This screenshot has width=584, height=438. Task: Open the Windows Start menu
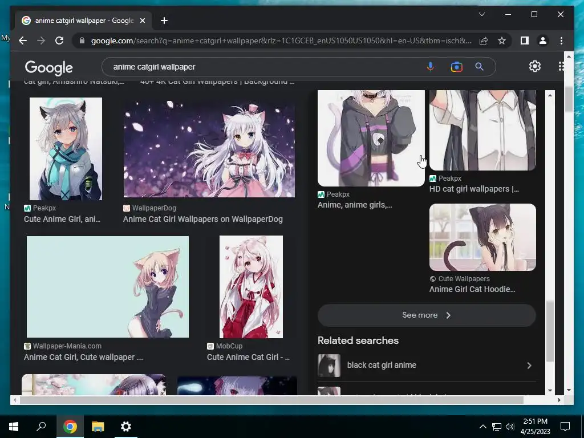(14, 427)
